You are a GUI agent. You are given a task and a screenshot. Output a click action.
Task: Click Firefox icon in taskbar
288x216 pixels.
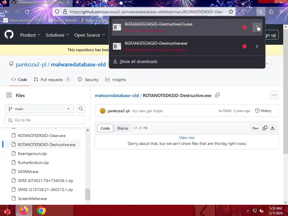pos(24,210)
